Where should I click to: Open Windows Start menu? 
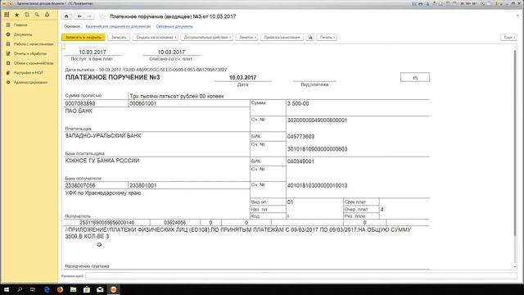7,289
